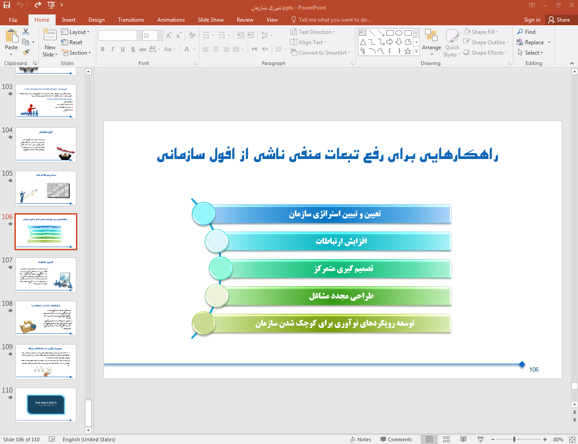Open the Select dropdown in Editing group
Image resolution: width=578 pixels, height=444 pixels.
tap(530, 53)
